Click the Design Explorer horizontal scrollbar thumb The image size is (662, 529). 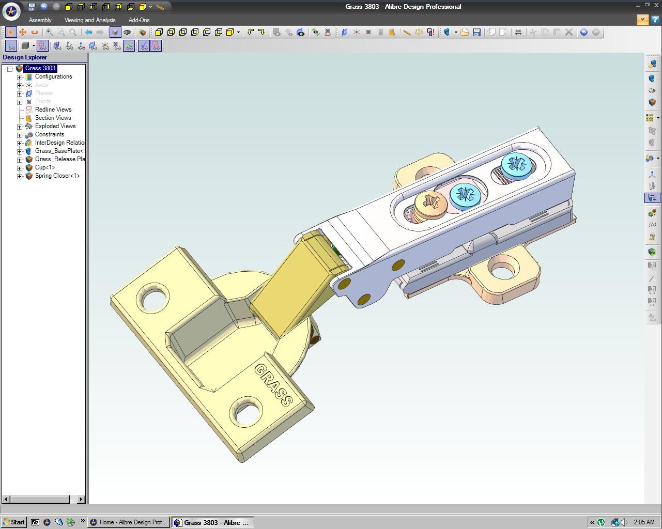tap(40, 499)
